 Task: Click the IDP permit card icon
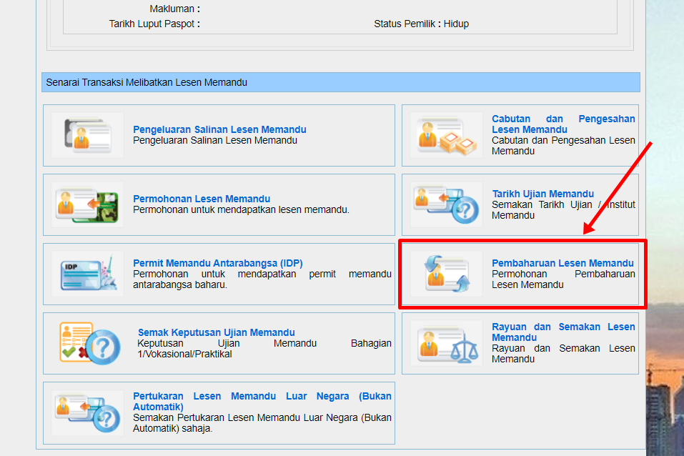87,274
